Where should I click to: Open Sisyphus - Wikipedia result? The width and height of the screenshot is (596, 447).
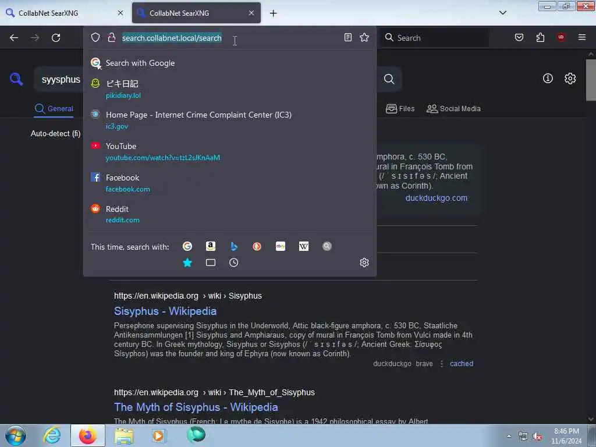coord(165,311)
